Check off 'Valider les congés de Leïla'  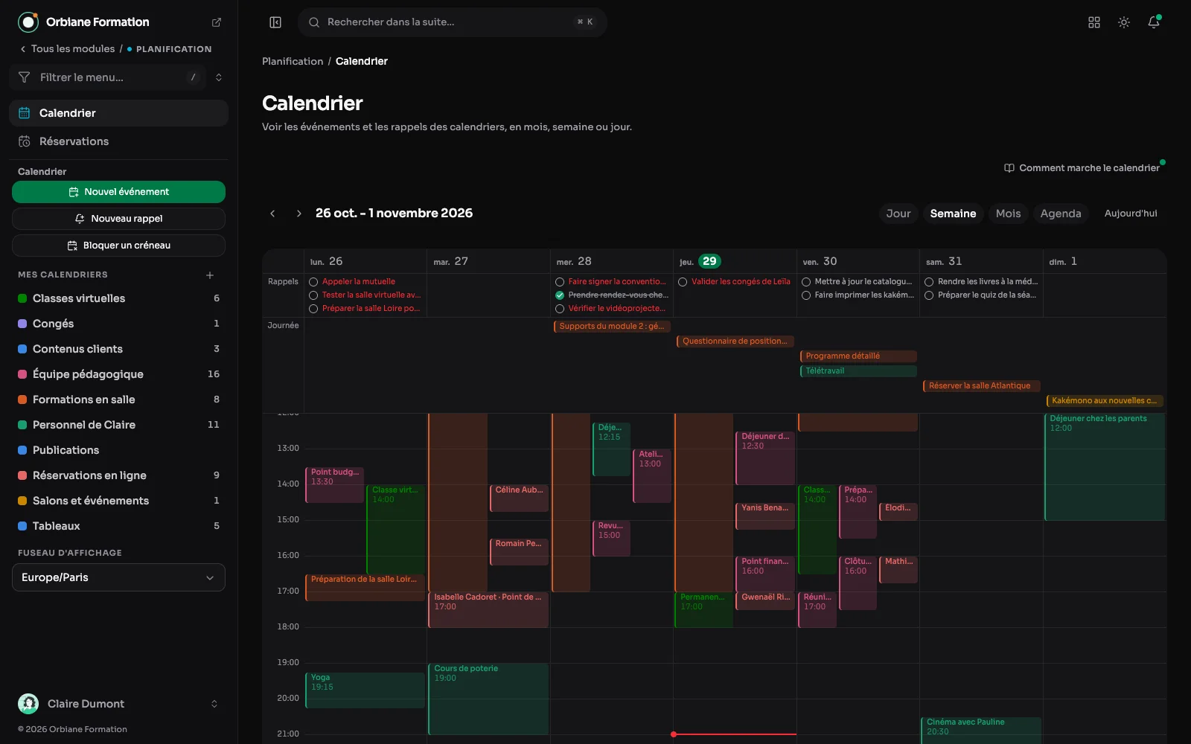point(683,282)
